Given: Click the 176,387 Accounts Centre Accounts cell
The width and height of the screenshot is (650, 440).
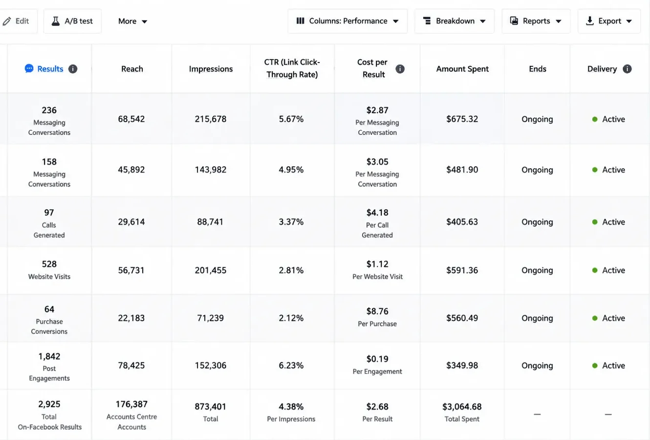Looking at the screenshot, I should click(131, 415).
